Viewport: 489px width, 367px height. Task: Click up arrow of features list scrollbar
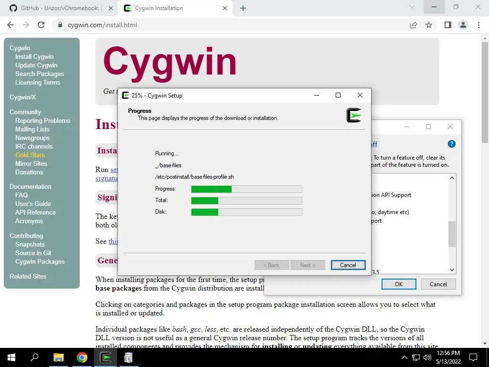click(452, 178)
